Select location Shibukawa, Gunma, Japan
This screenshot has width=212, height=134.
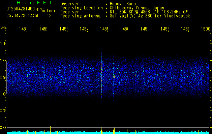point(137,8)
